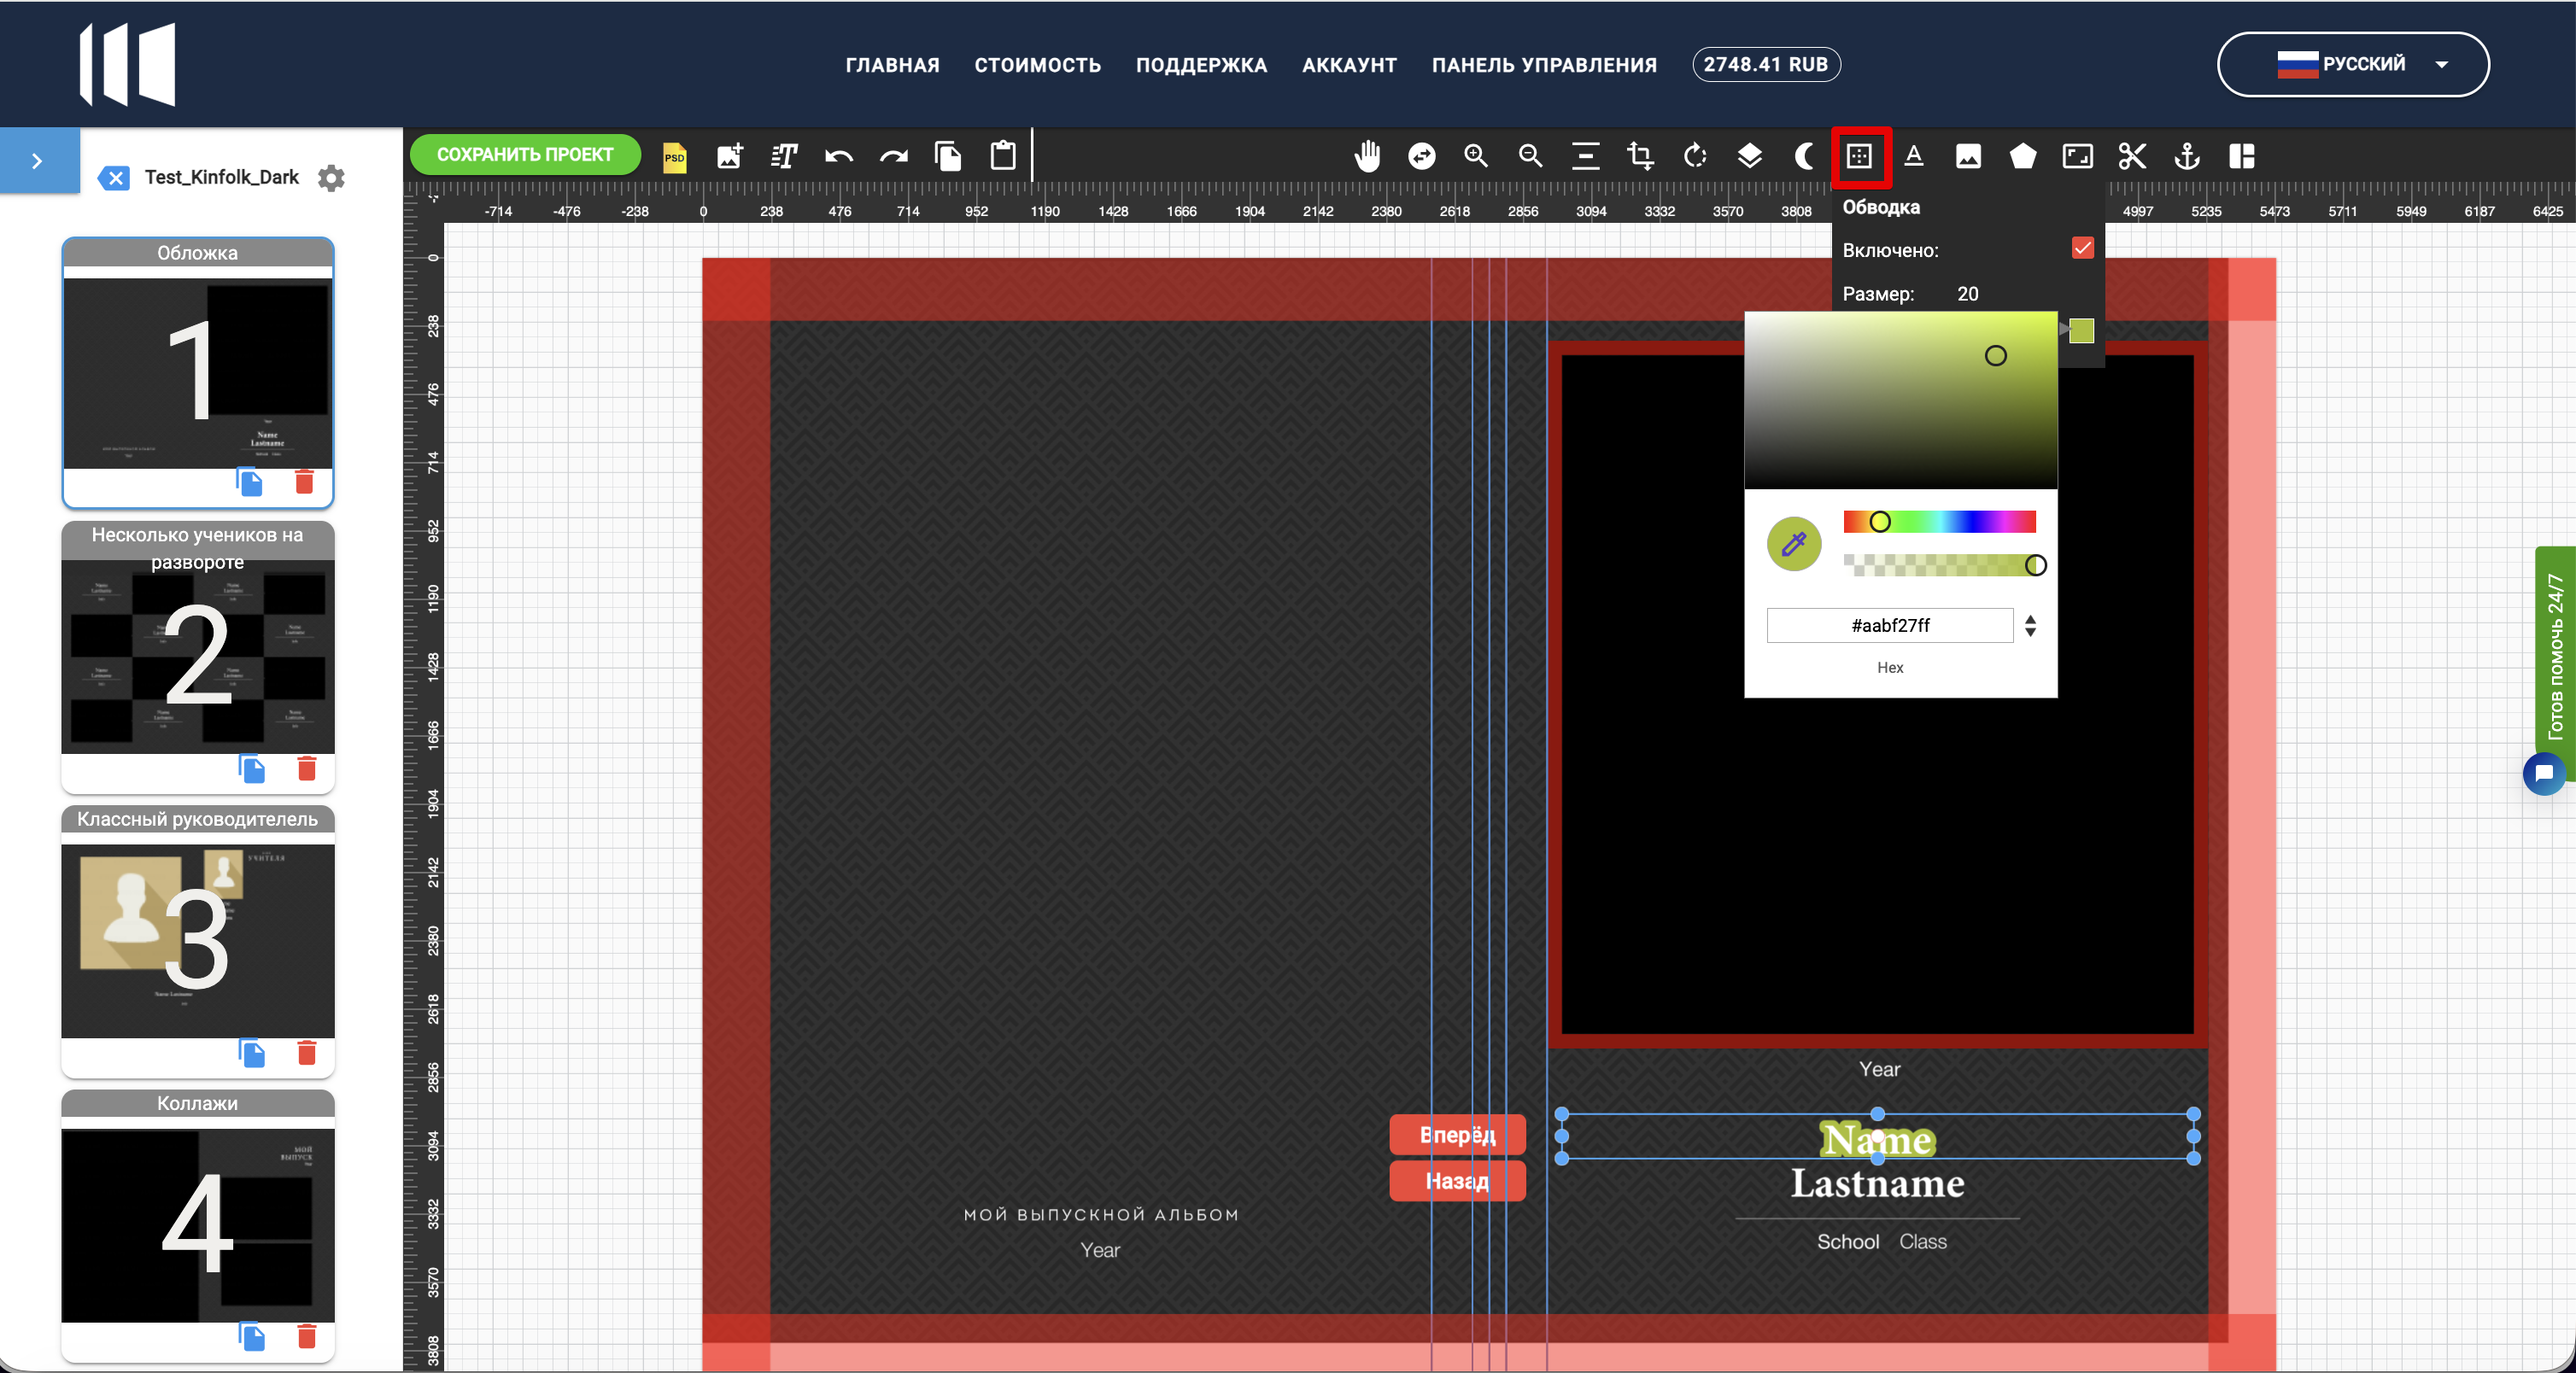Viewport: 2576px width, 1373px height.
Task: Click the stroke color swatch
Action: (2082, 331)
